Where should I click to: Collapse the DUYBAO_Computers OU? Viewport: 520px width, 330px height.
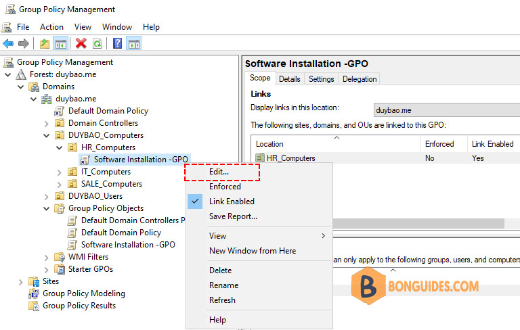47,136
